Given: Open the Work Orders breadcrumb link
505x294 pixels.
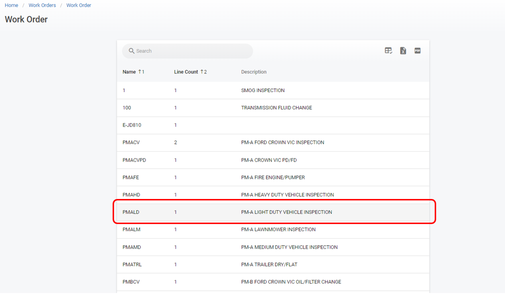Looking at the screenshot, I should click(x=42, y=5).
